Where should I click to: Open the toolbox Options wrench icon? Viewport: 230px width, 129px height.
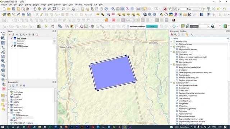point(192,35)
